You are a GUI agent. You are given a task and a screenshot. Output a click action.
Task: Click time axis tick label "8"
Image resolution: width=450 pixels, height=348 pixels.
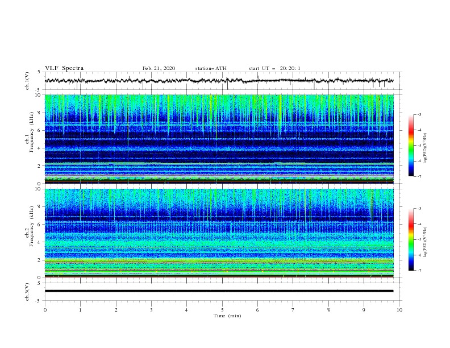click(x=328, y=310)
